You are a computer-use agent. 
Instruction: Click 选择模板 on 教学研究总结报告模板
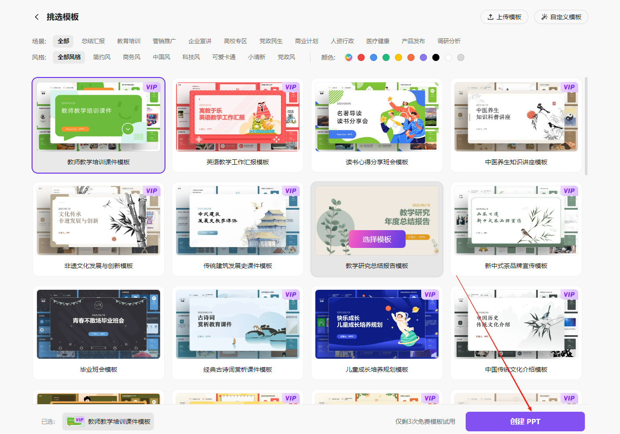(377, 239)
